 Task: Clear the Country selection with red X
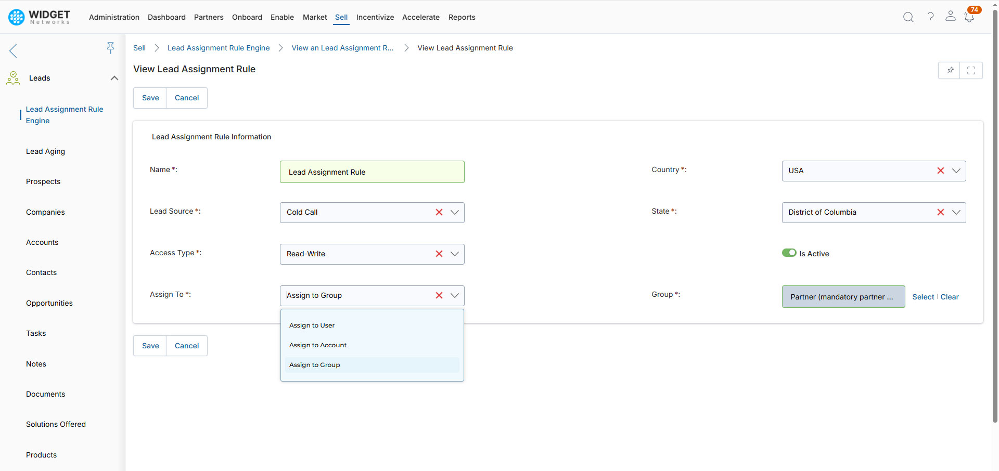pyautogui.click(x=941, y=171)
